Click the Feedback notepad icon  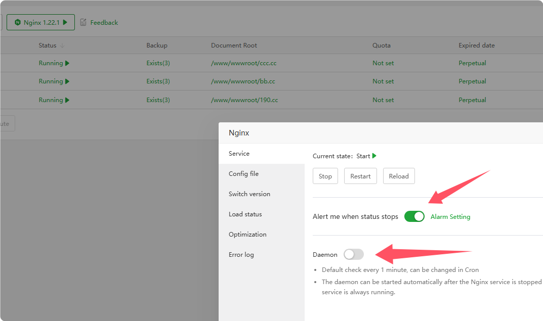point(83,23)
